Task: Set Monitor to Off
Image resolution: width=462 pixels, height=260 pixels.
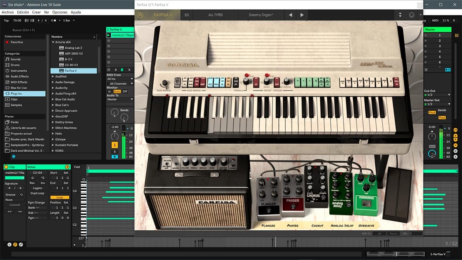Action: tap(125, 92)
